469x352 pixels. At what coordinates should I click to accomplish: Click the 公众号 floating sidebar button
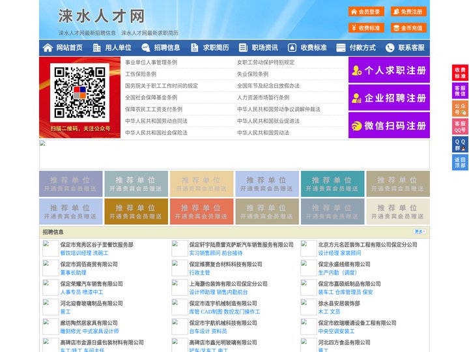point(460,109)
